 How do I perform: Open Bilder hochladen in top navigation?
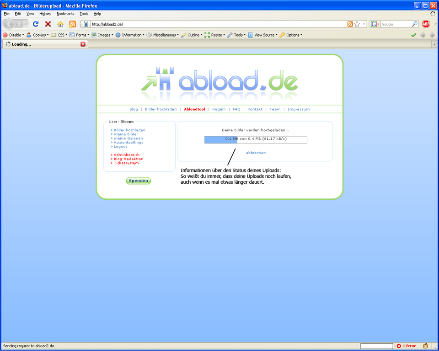pos(161,109)
